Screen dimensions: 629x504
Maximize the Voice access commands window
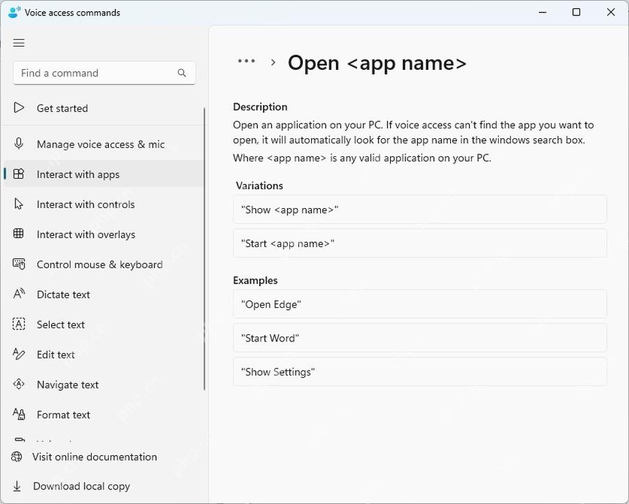click(576, 13)
